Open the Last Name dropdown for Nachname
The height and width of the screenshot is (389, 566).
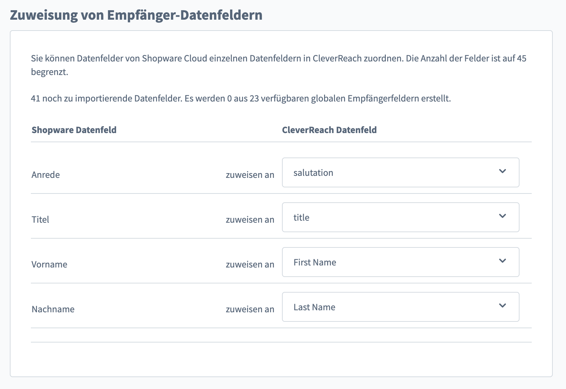(x=400, y=307)
